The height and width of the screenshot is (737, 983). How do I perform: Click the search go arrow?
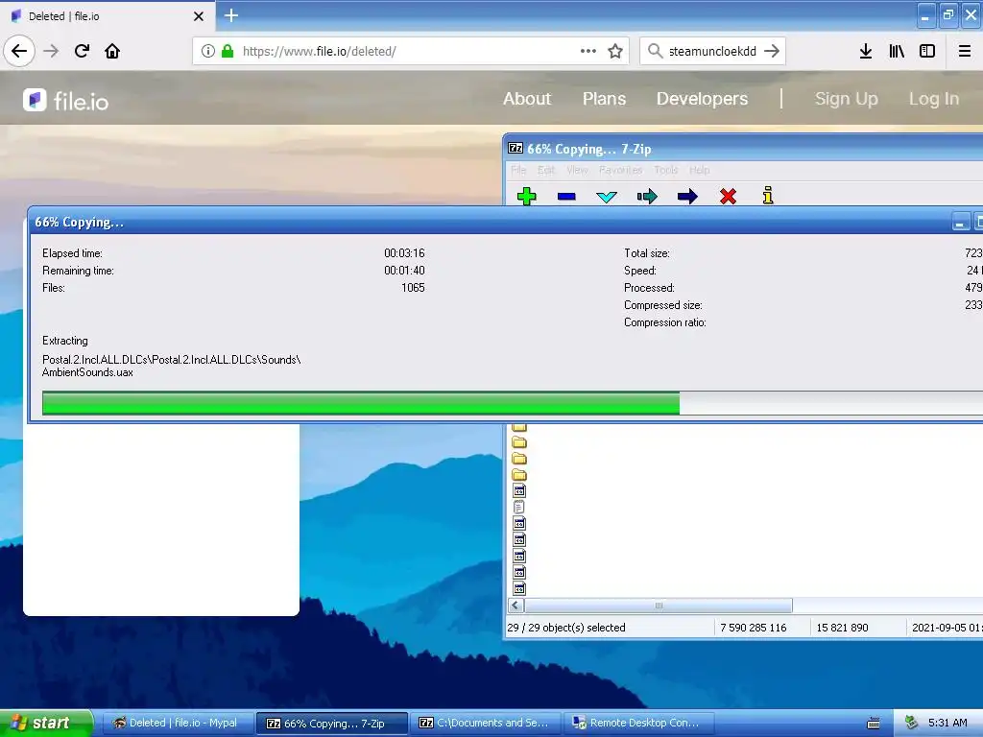[772, 51]
